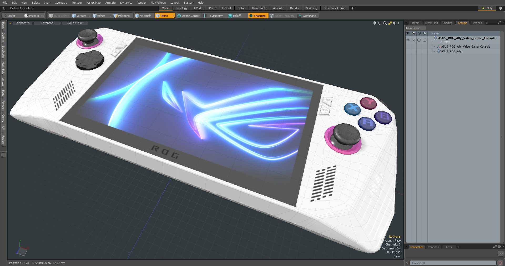The height and width of the screenshot is (266, 505).
Task: Expand the ASUS_ROG_Ally mesh child item
Action: (x=435, y=52)
